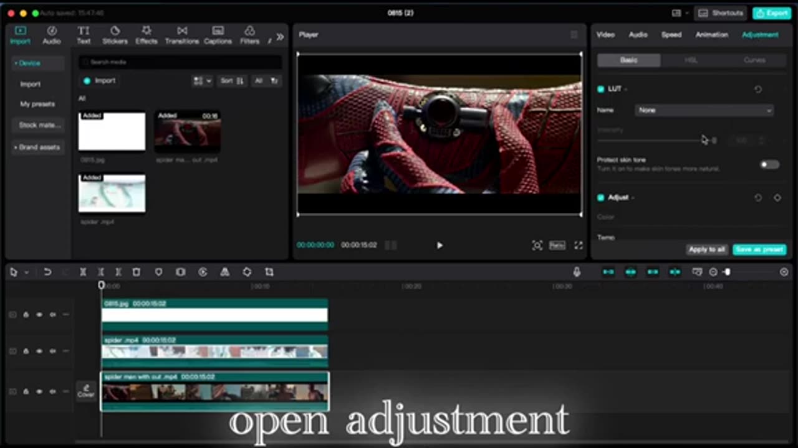Hide the 0815.jpg track with eye icon

(39, 315)
